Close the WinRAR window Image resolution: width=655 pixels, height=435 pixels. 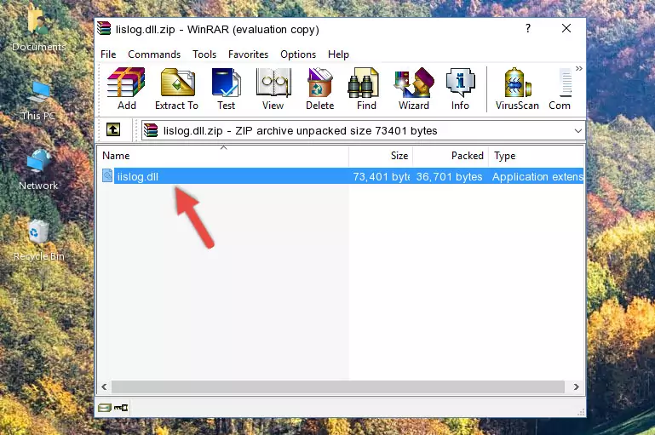click(x=566, y=28)
